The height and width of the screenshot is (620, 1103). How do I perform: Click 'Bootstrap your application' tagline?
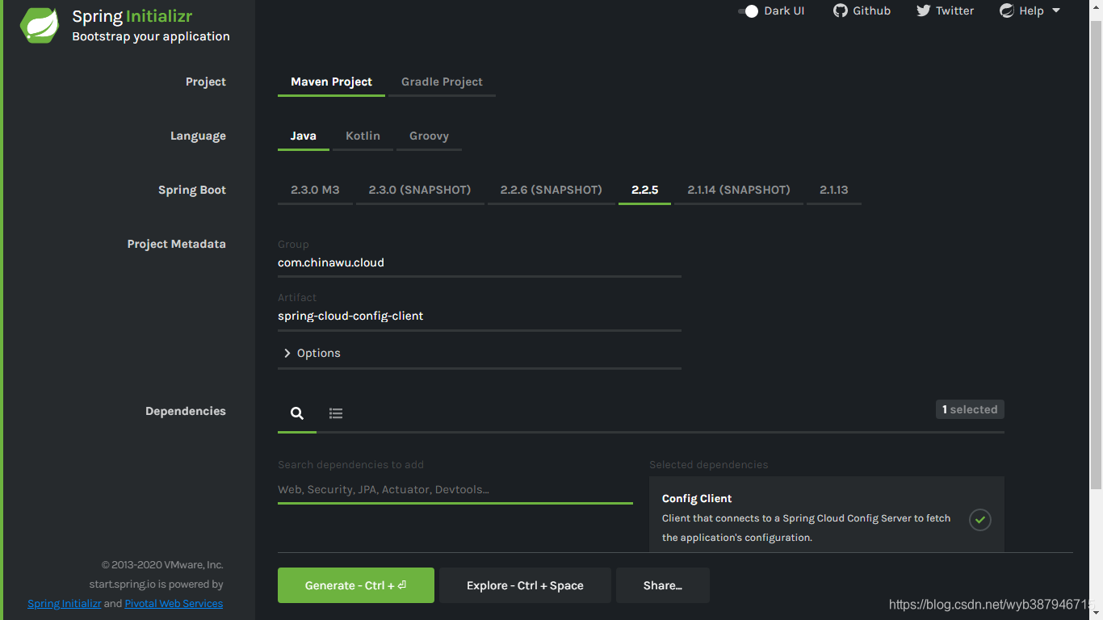point(151,36)
